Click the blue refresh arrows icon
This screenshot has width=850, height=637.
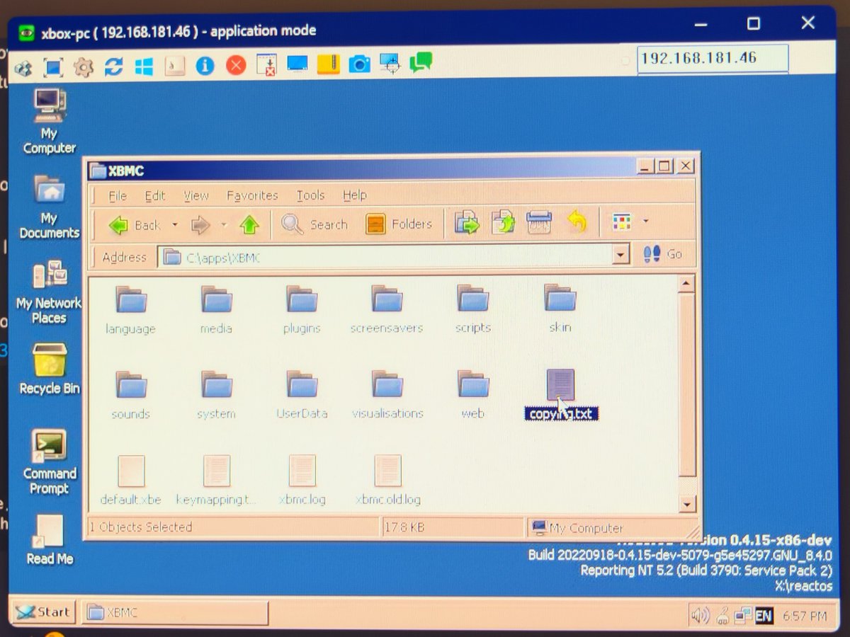pos(113,67)
